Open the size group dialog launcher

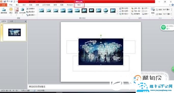(172, 18)
